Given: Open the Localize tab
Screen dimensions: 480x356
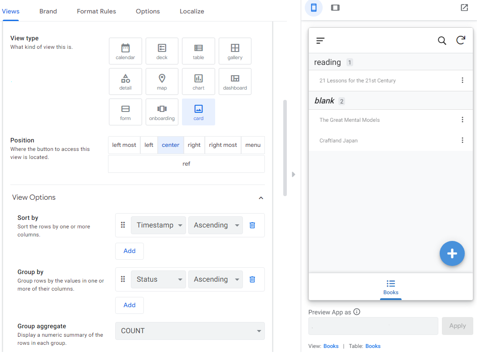Looking at the screenshot, I should tap(192, 11).
